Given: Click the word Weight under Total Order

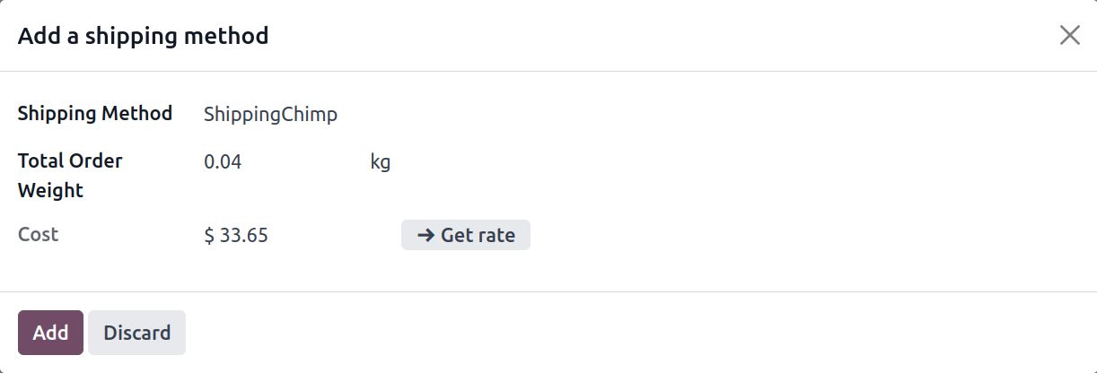Looking at the screenshot, I should click(x=50, y=190).
